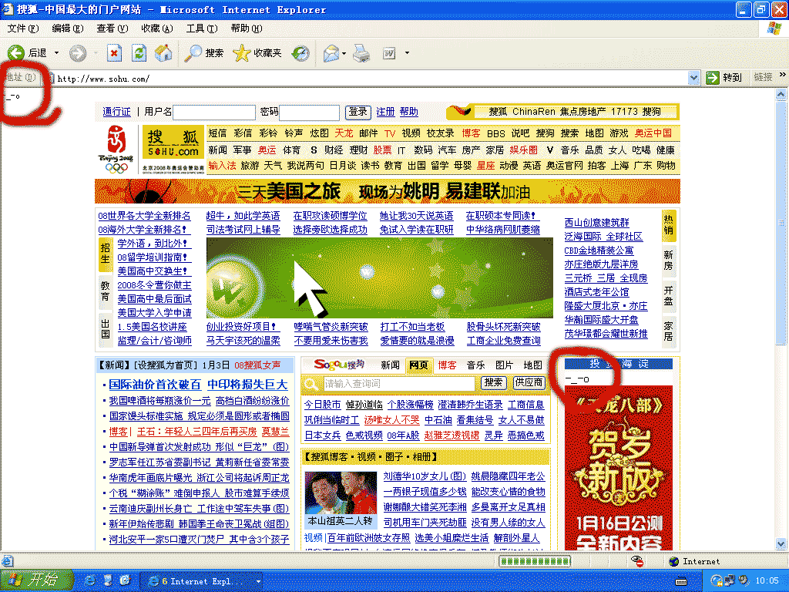The height and width of the screenshot is (592, 789).
Task: Expand the Links (链接) toolbar chevron
Action: pos(783,76)
